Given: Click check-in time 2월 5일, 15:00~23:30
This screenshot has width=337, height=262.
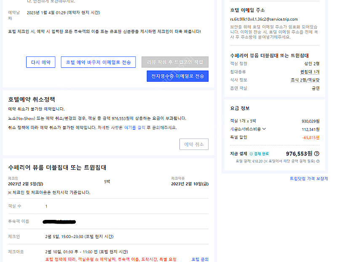Looking at the screenshot, I should pos(79,236).
